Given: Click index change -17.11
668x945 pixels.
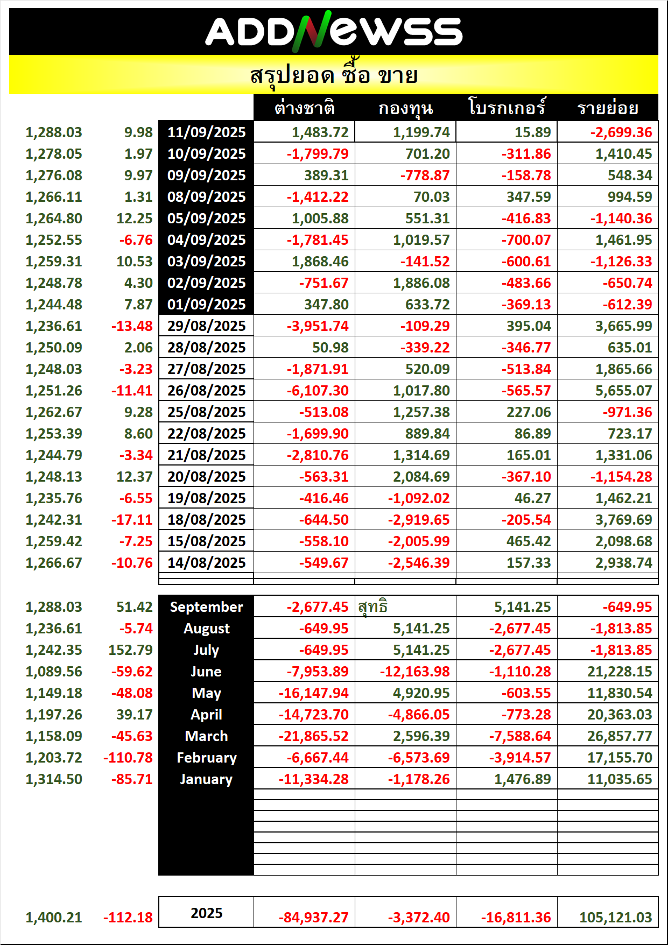Looking at the screenshot, I should pos(132,519).
